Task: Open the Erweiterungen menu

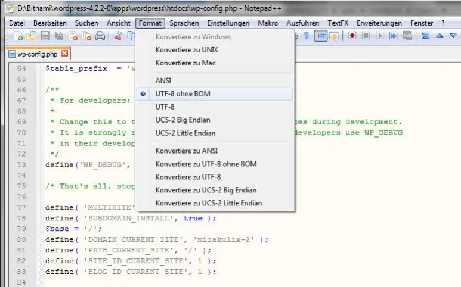Action: 379,23
